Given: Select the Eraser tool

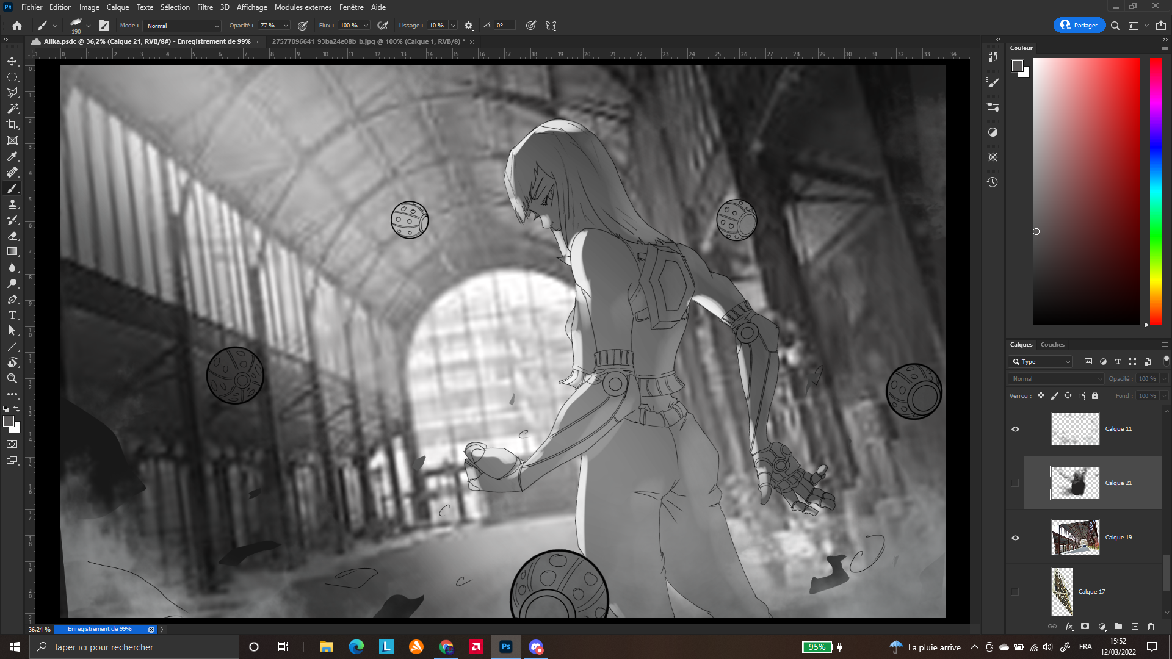Looking at the screenshot, I should click(x=12, y=236).
